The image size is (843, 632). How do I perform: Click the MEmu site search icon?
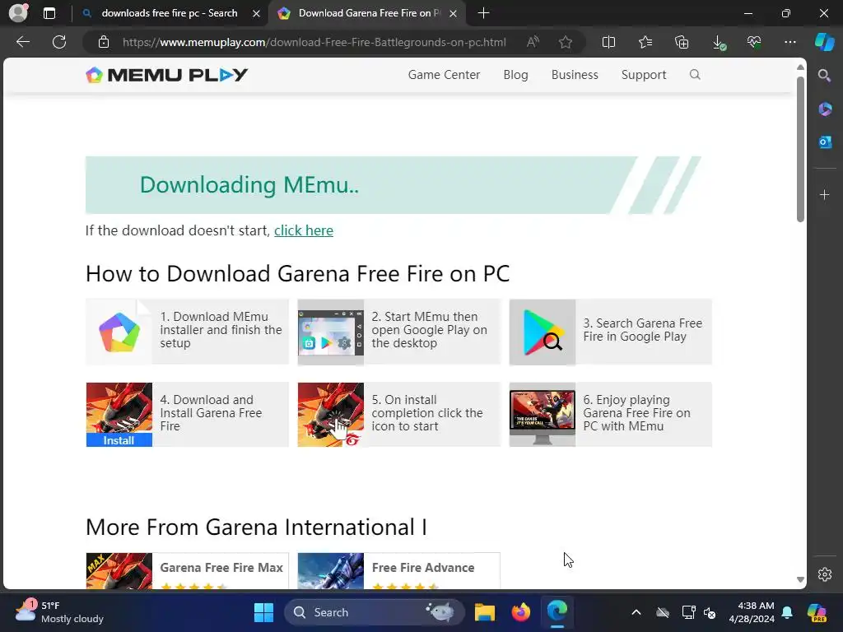click(x=695, y=75)
